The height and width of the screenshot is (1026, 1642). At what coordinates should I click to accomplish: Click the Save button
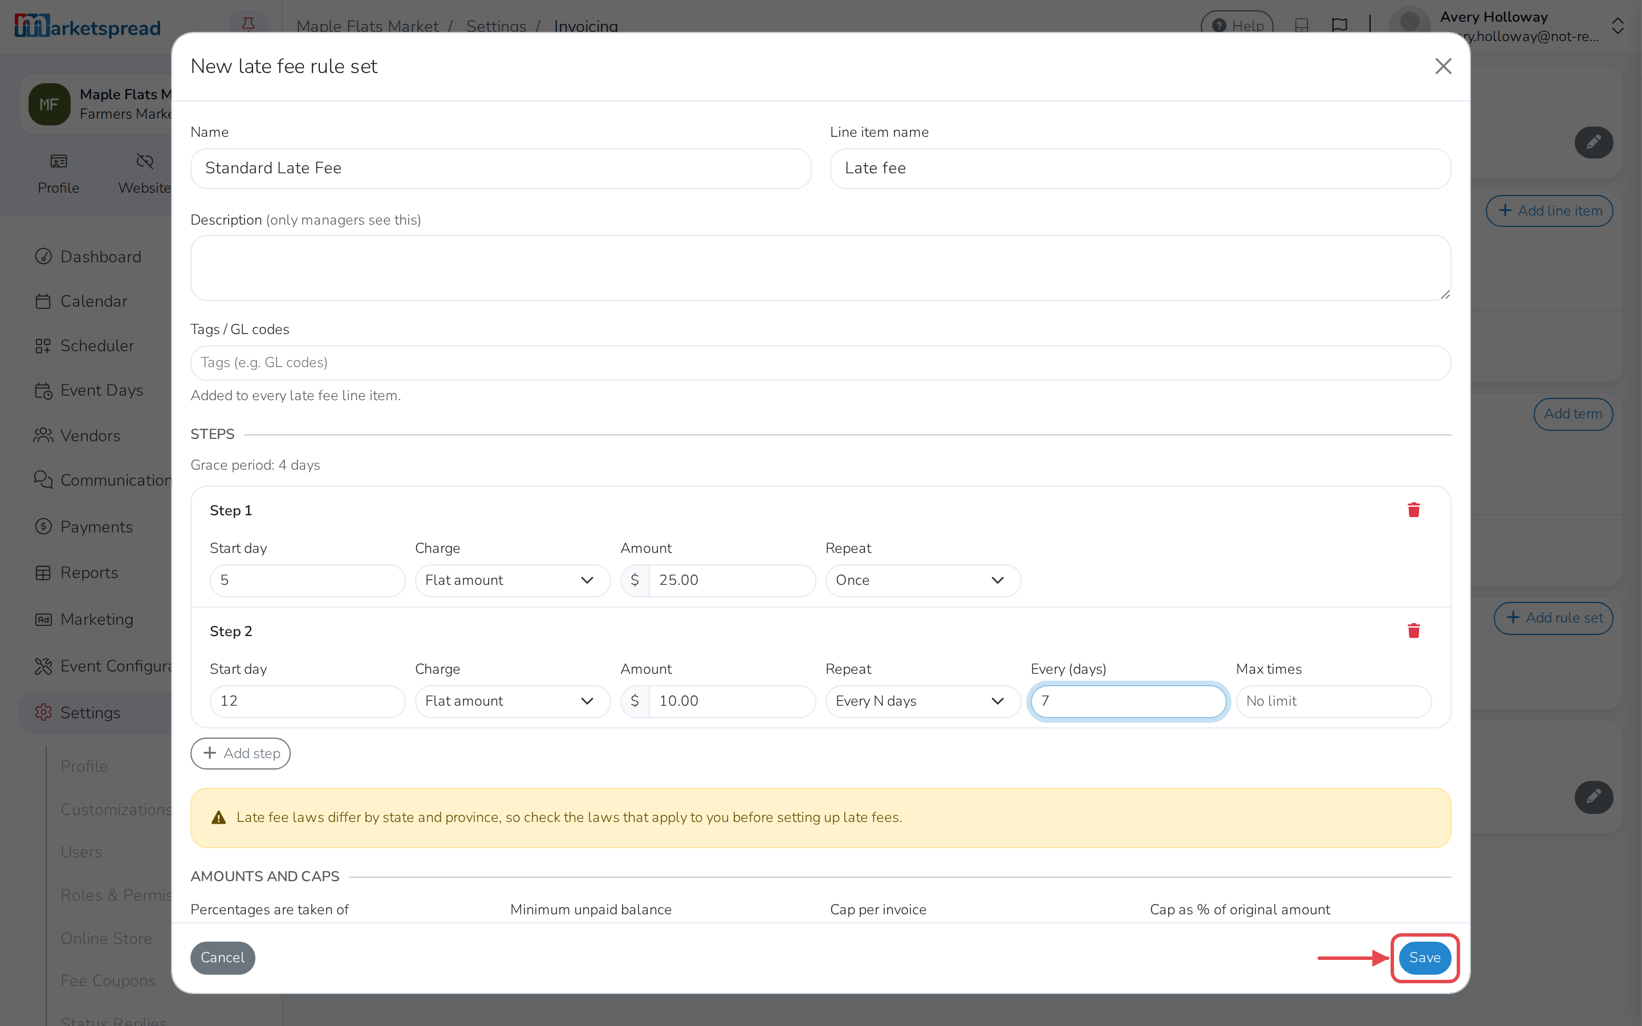point(1424,958)
